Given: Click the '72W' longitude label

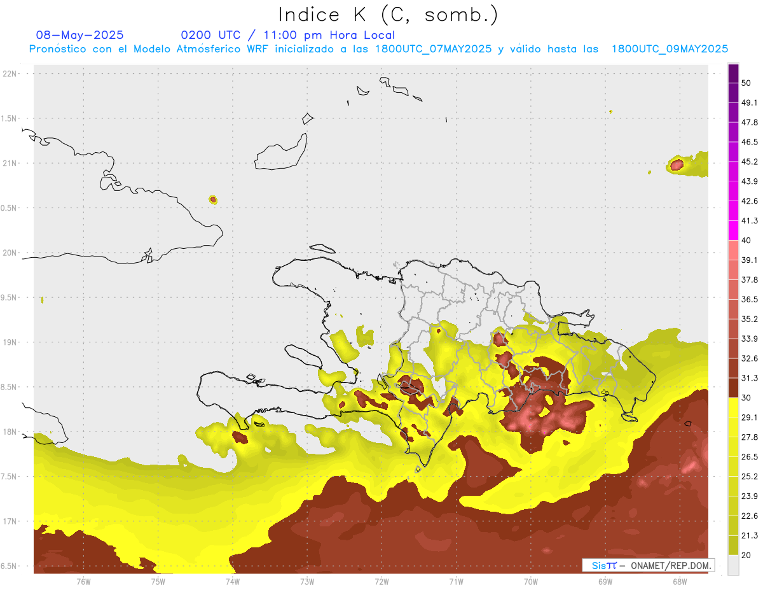Looking at the screenshot, I should pos(381,581).
